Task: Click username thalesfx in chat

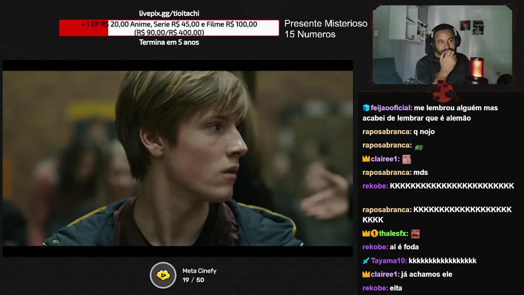Action: [x=393, y=234]
